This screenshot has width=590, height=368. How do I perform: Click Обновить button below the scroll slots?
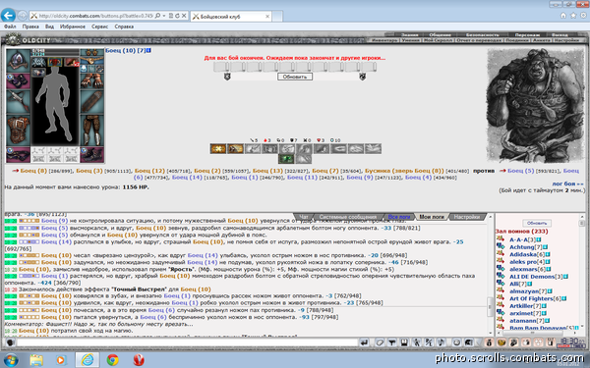click(295, 77)
